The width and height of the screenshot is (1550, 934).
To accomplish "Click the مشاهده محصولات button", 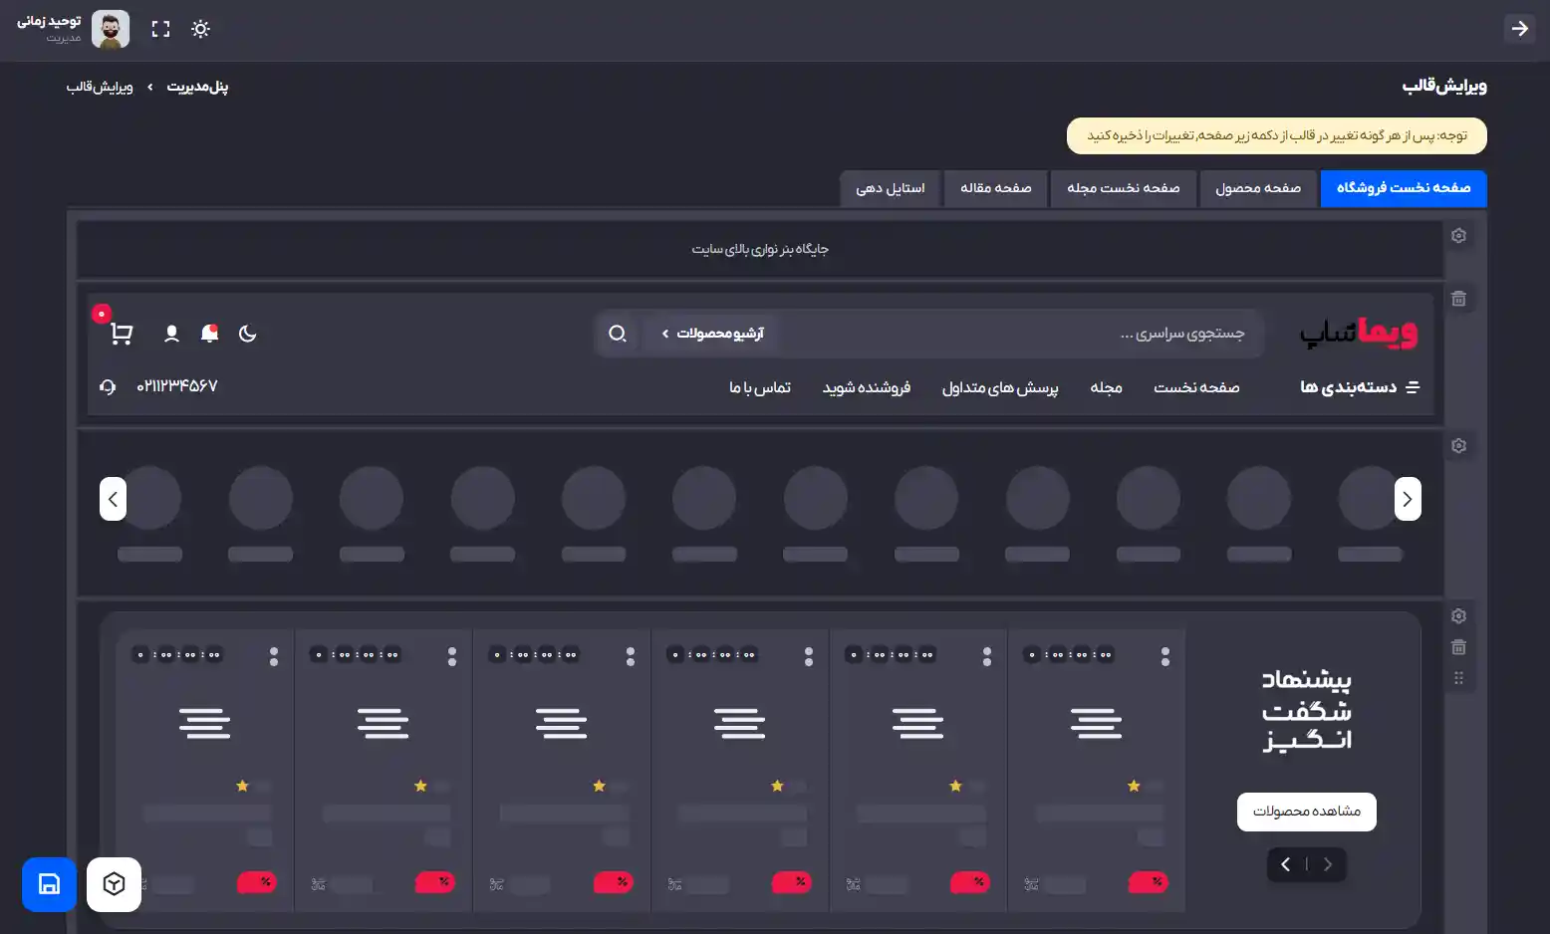I will pyautogui.click(x=1306, y=812).
